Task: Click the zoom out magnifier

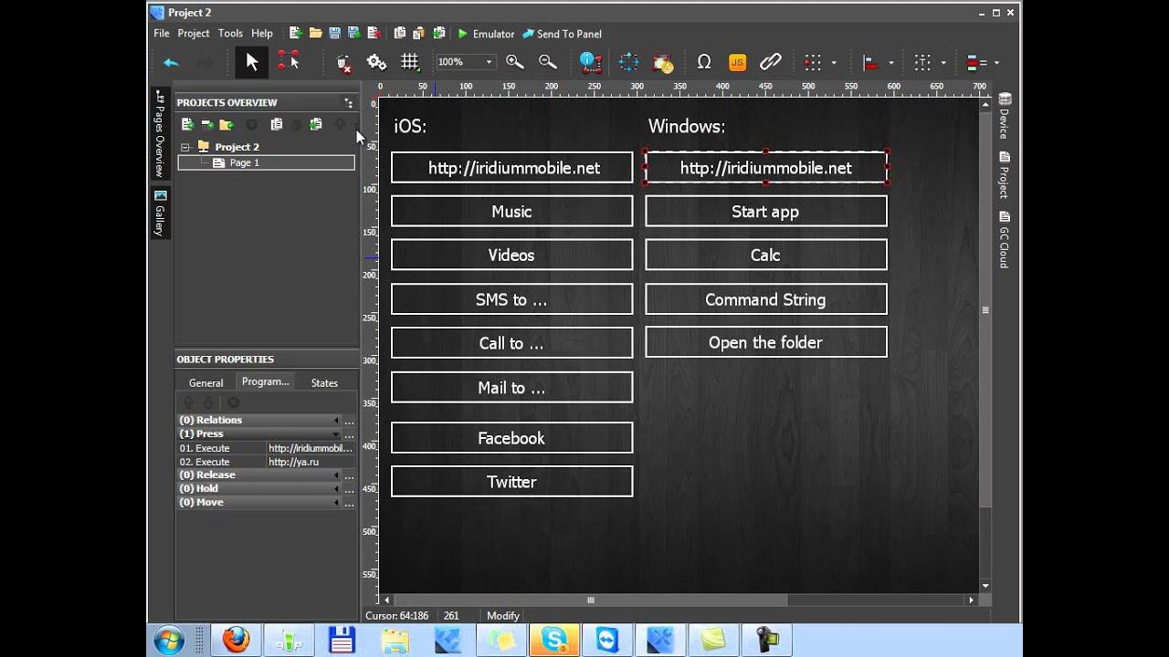Action: [548, 62]
